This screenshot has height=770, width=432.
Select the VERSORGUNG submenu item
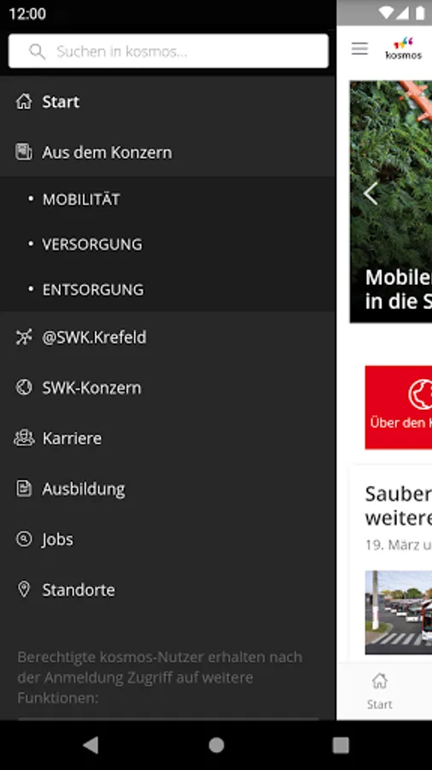(92, 245)
